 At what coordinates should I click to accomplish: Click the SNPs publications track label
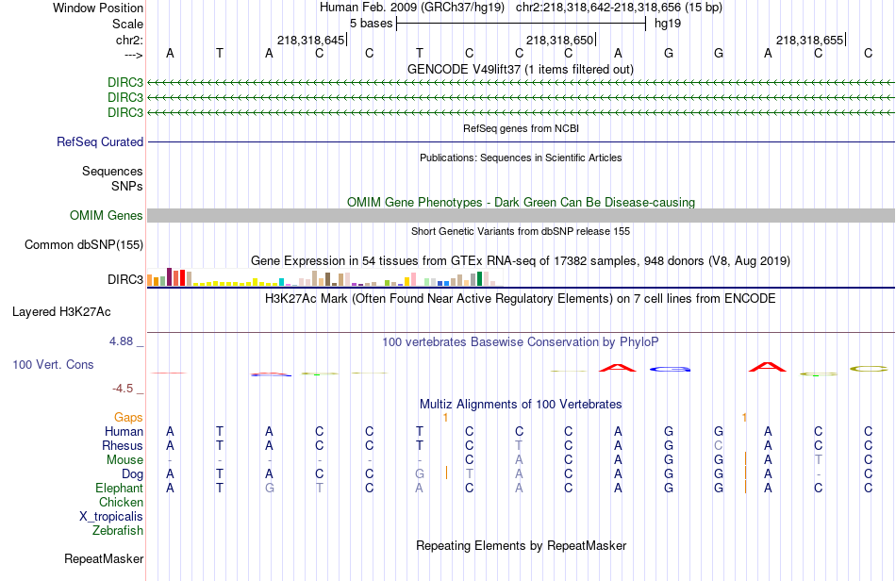[x=127, y=186]
